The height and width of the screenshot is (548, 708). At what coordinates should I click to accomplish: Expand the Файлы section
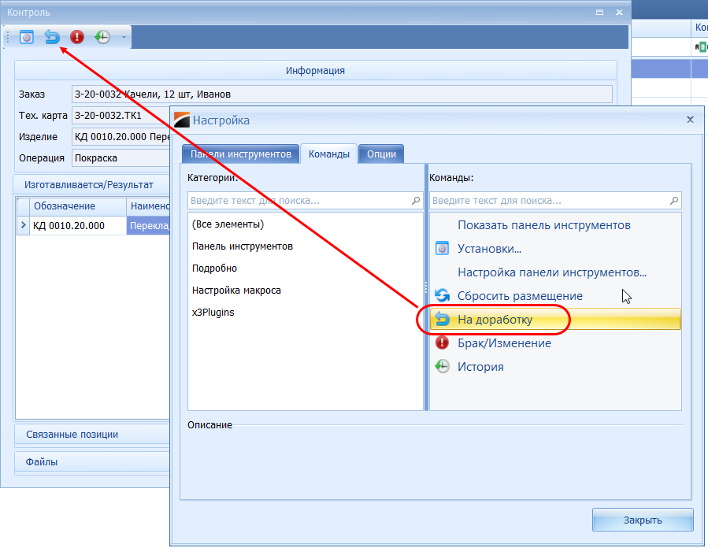pos(42,462)
